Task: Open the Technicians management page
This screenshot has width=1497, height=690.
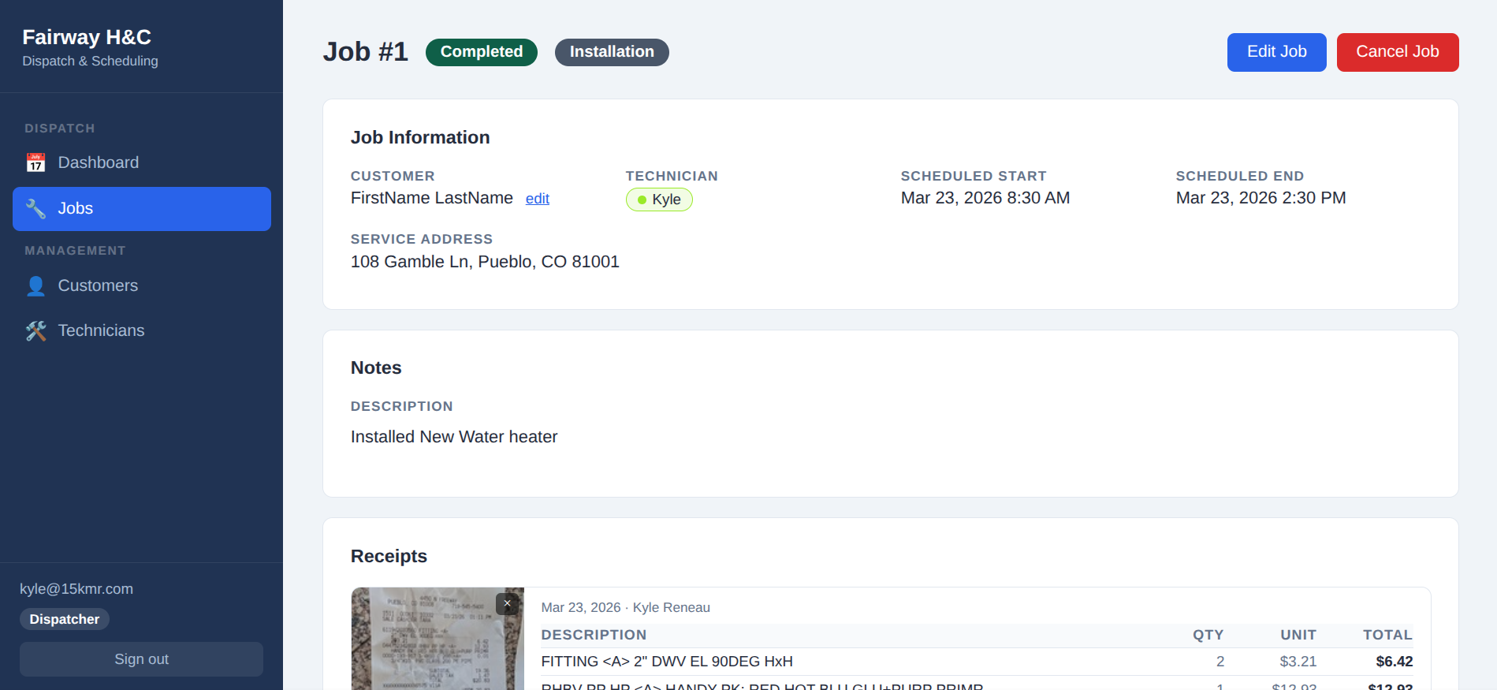Action: pos(101,330)
